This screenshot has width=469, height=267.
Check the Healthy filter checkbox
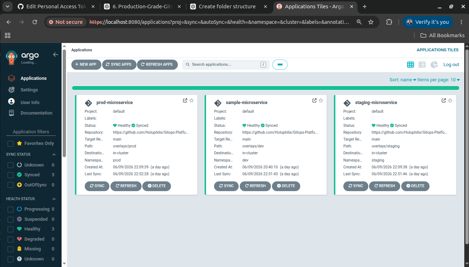11,229
